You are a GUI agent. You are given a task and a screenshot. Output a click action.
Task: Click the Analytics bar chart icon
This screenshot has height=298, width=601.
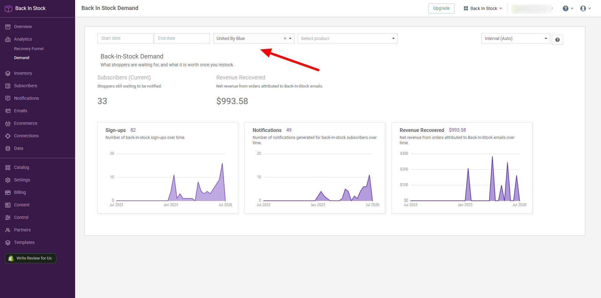pos(8,39)
